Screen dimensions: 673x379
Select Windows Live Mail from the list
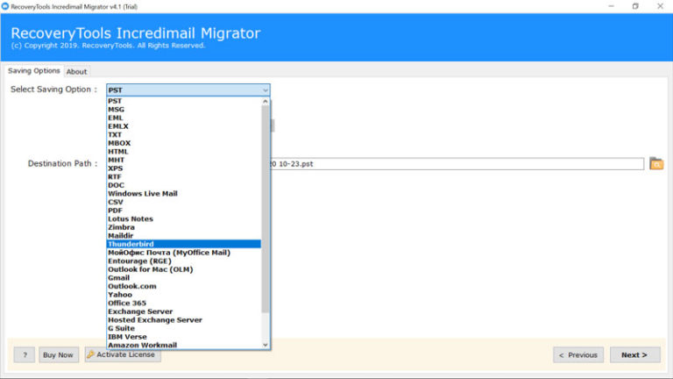tap(142, 194)
